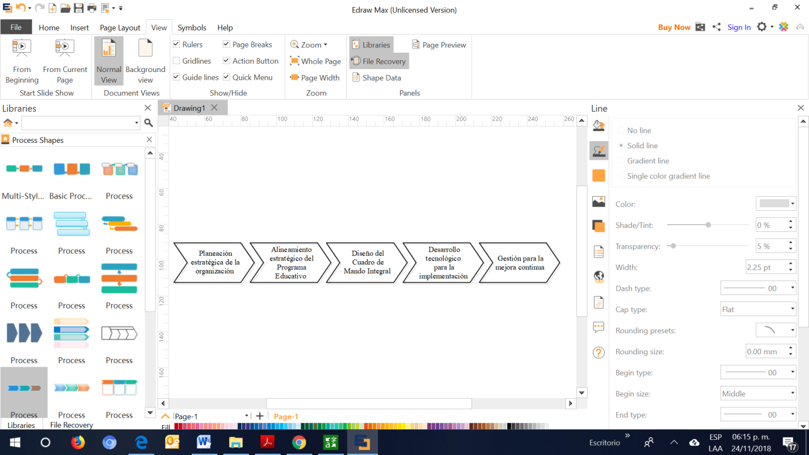809x455 pixels.
Task: Click the Undo icon in title bar
Action: click(x=21, y=8)
